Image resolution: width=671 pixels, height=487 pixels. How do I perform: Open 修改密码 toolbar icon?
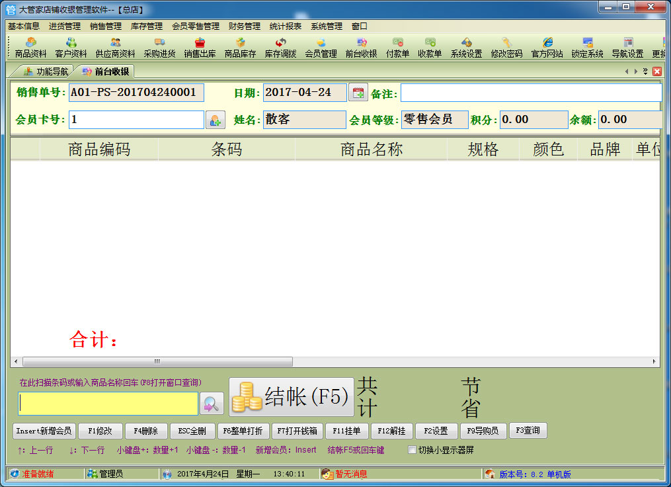pyautogui.click(x=506, y=48)
